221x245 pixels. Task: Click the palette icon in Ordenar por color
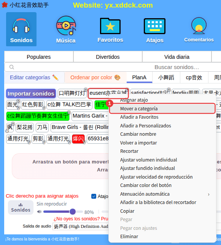click(x=118, y=77)
